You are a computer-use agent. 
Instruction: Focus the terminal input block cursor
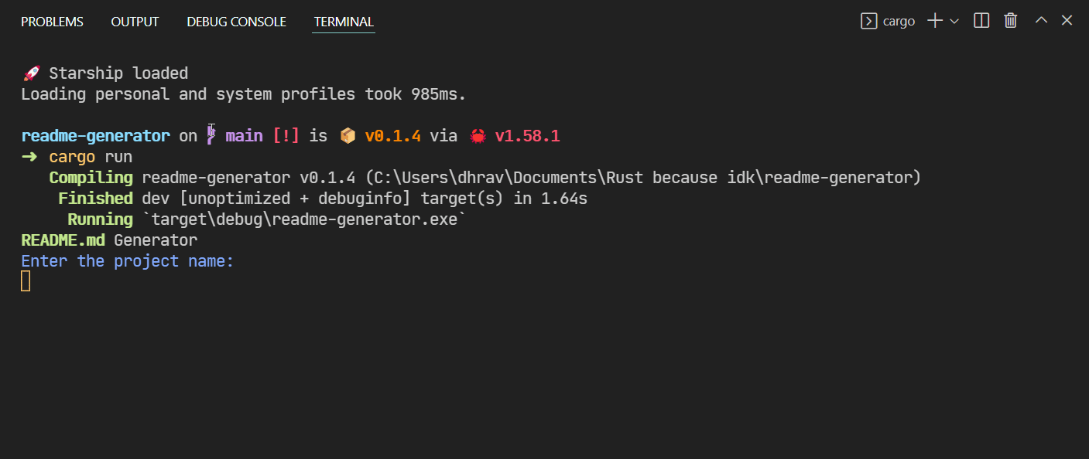tap(26, 281)
